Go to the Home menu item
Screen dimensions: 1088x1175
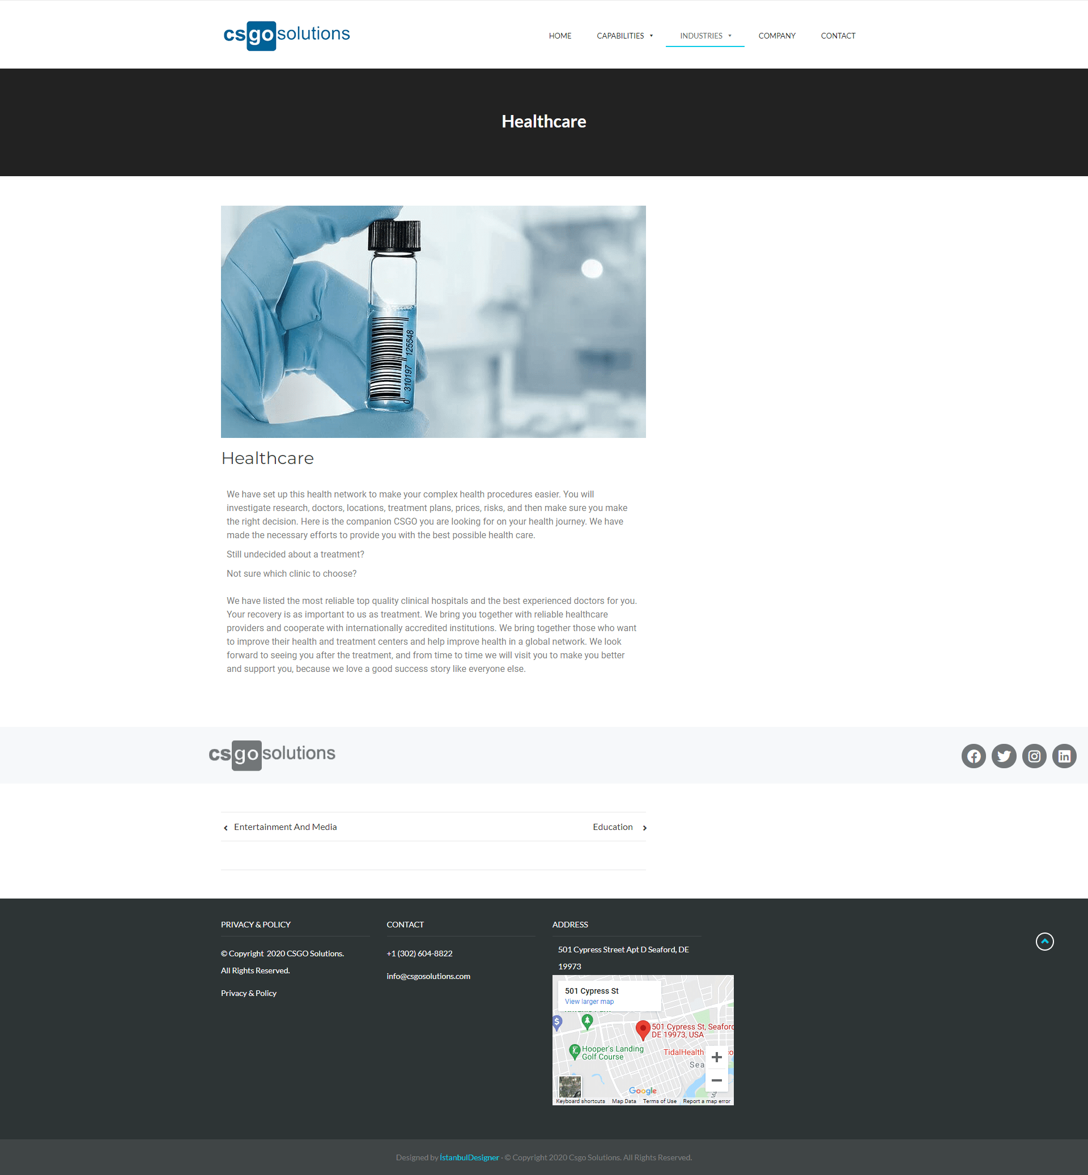tap(560, 36)
